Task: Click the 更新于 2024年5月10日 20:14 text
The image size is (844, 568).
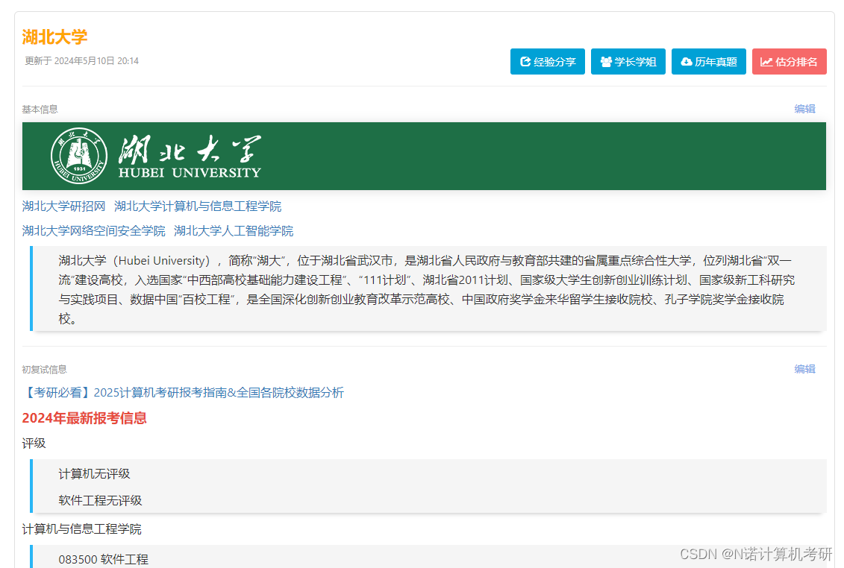Action: (x=82, y=61)
